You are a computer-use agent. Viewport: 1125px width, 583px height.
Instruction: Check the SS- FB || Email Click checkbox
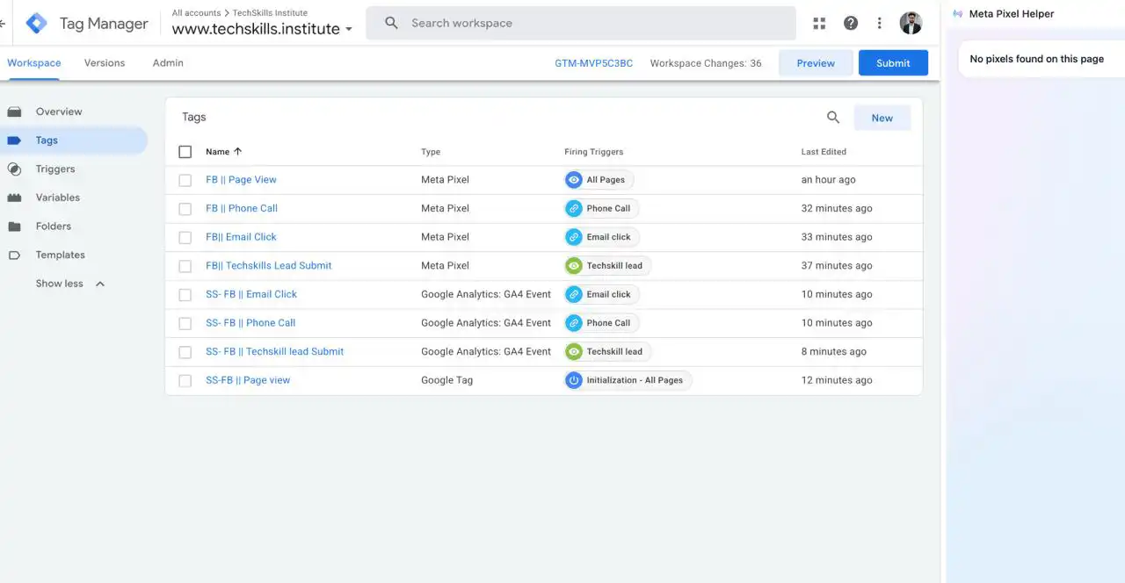click(x=185, y=294)
